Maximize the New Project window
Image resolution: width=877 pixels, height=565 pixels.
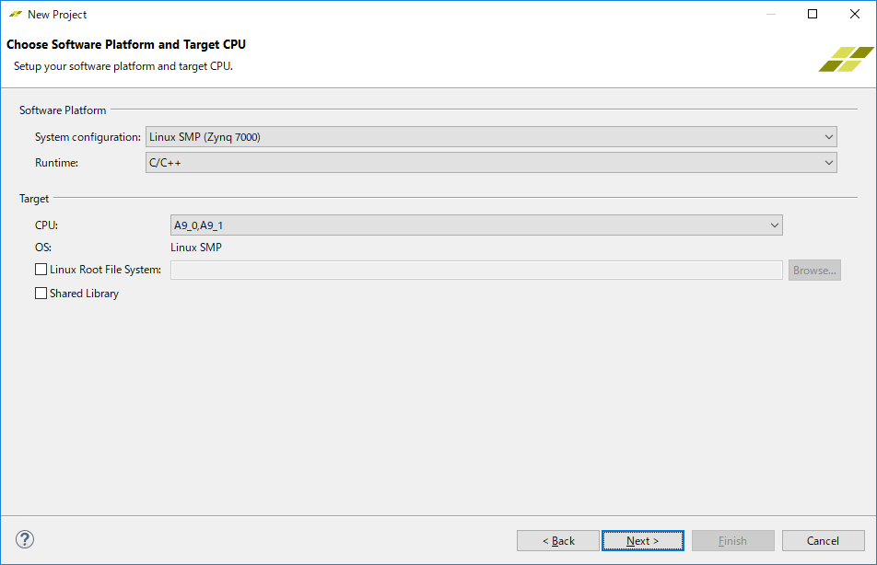coord(812,14)
